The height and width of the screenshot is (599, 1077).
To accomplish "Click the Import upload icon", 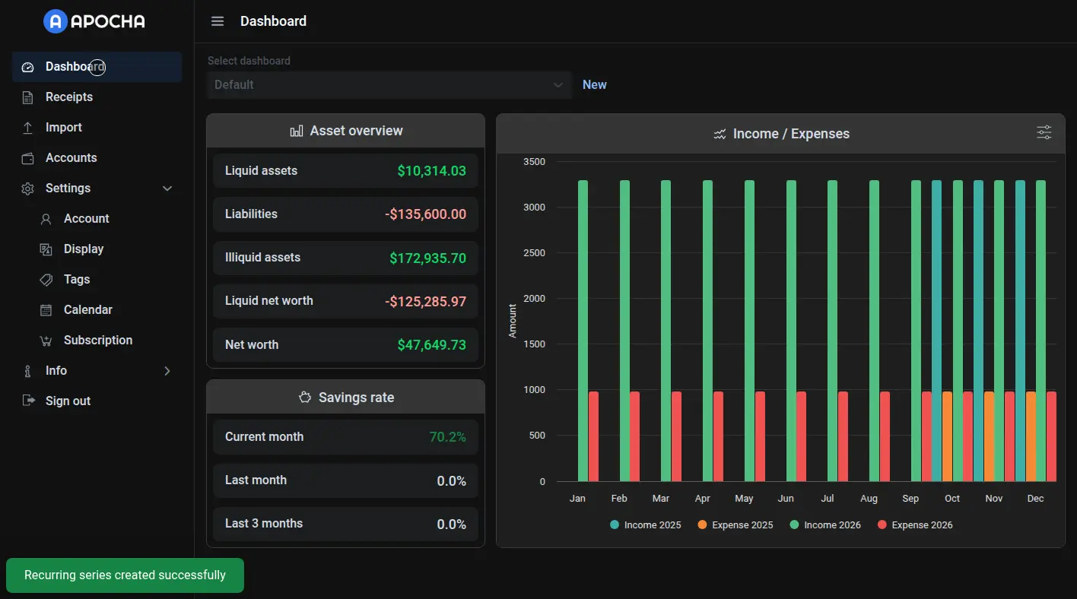I will coord(28,128).
